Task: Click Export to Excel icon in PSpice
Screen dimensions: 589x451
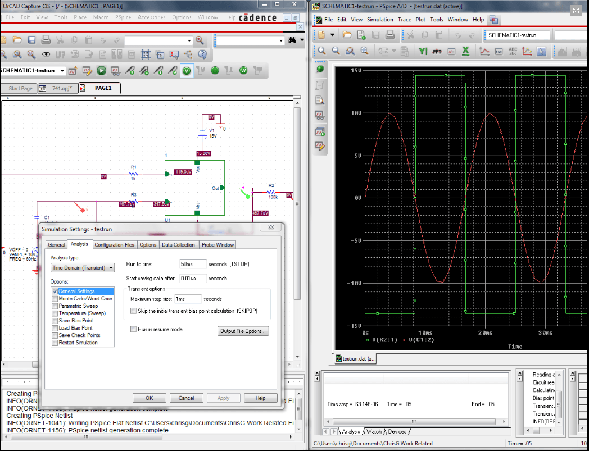Action: (465, 51)
